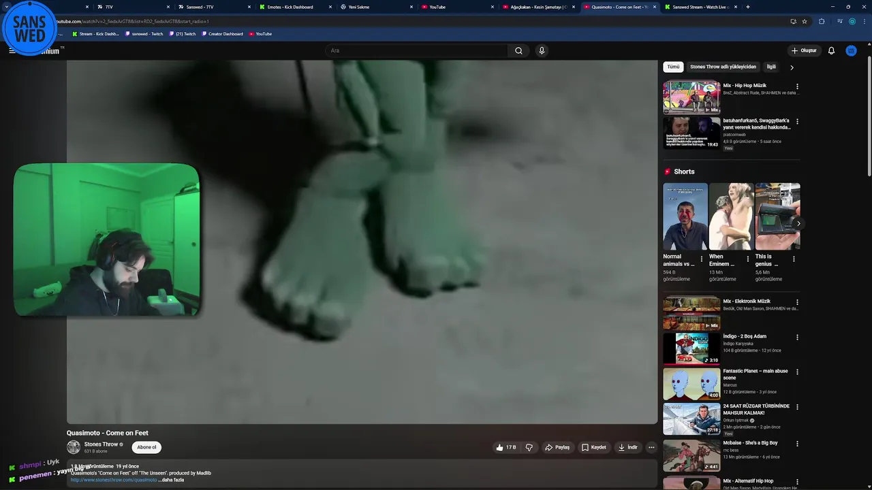Open the Stones Throw channel avatar

(x=73, y=447)
